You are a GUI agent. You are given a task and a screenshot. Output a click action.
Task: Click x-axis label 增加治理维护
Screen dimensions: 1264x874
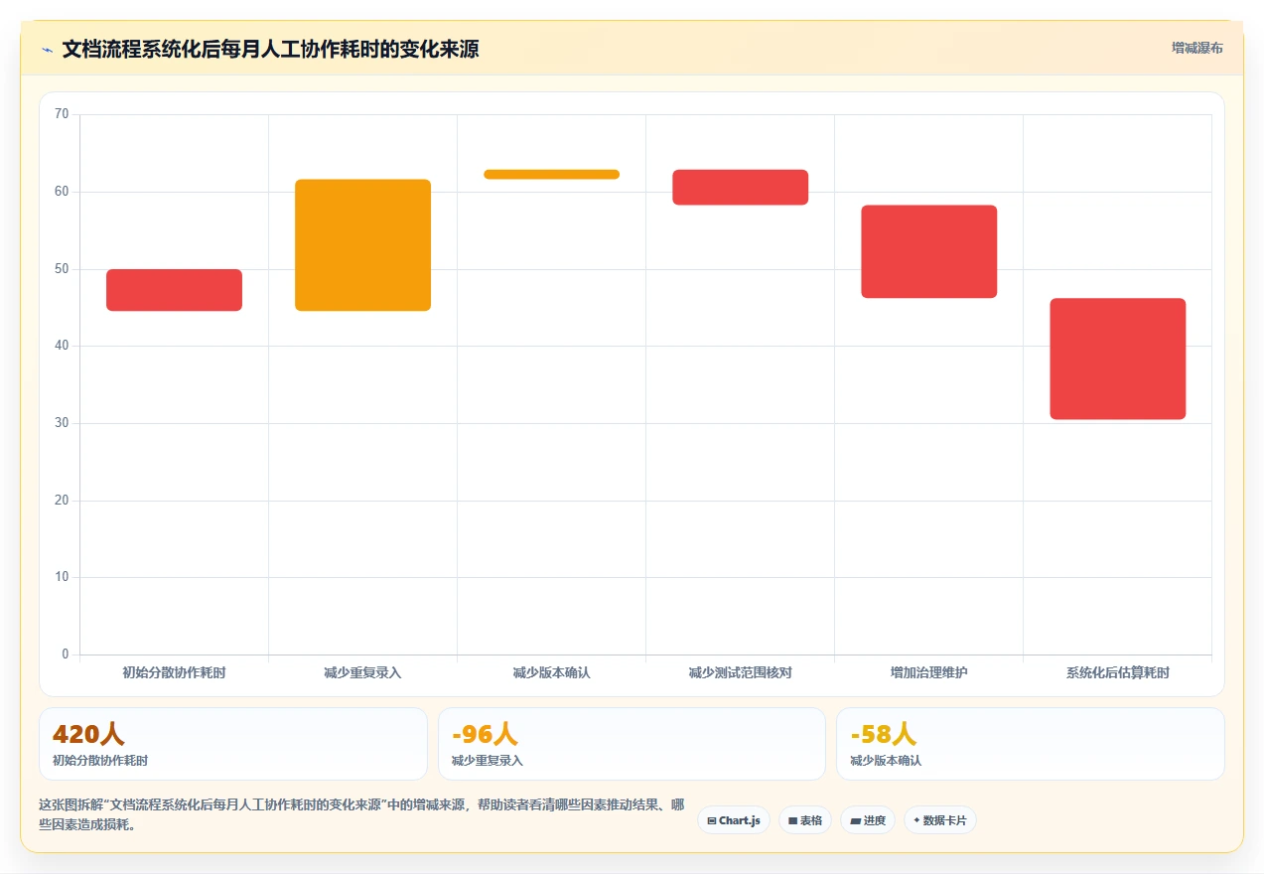(928, 672)
